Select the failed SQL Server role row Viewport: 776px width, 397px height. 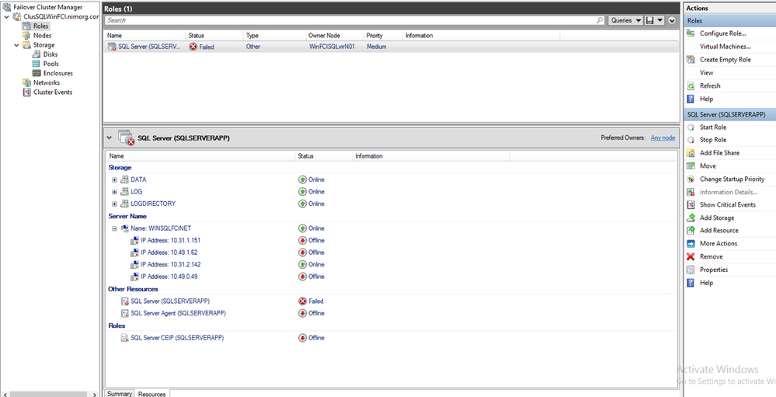pyautogui.click(x=233, y=47)
